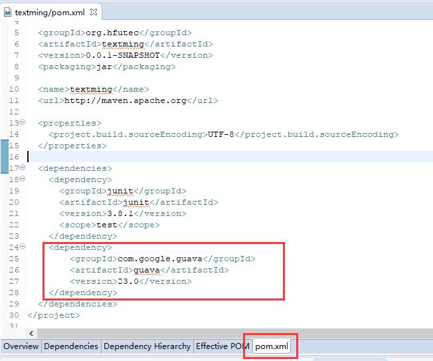Click the closing </project> tag
Screen dimensions: 433x361
(x=54, y=315)
